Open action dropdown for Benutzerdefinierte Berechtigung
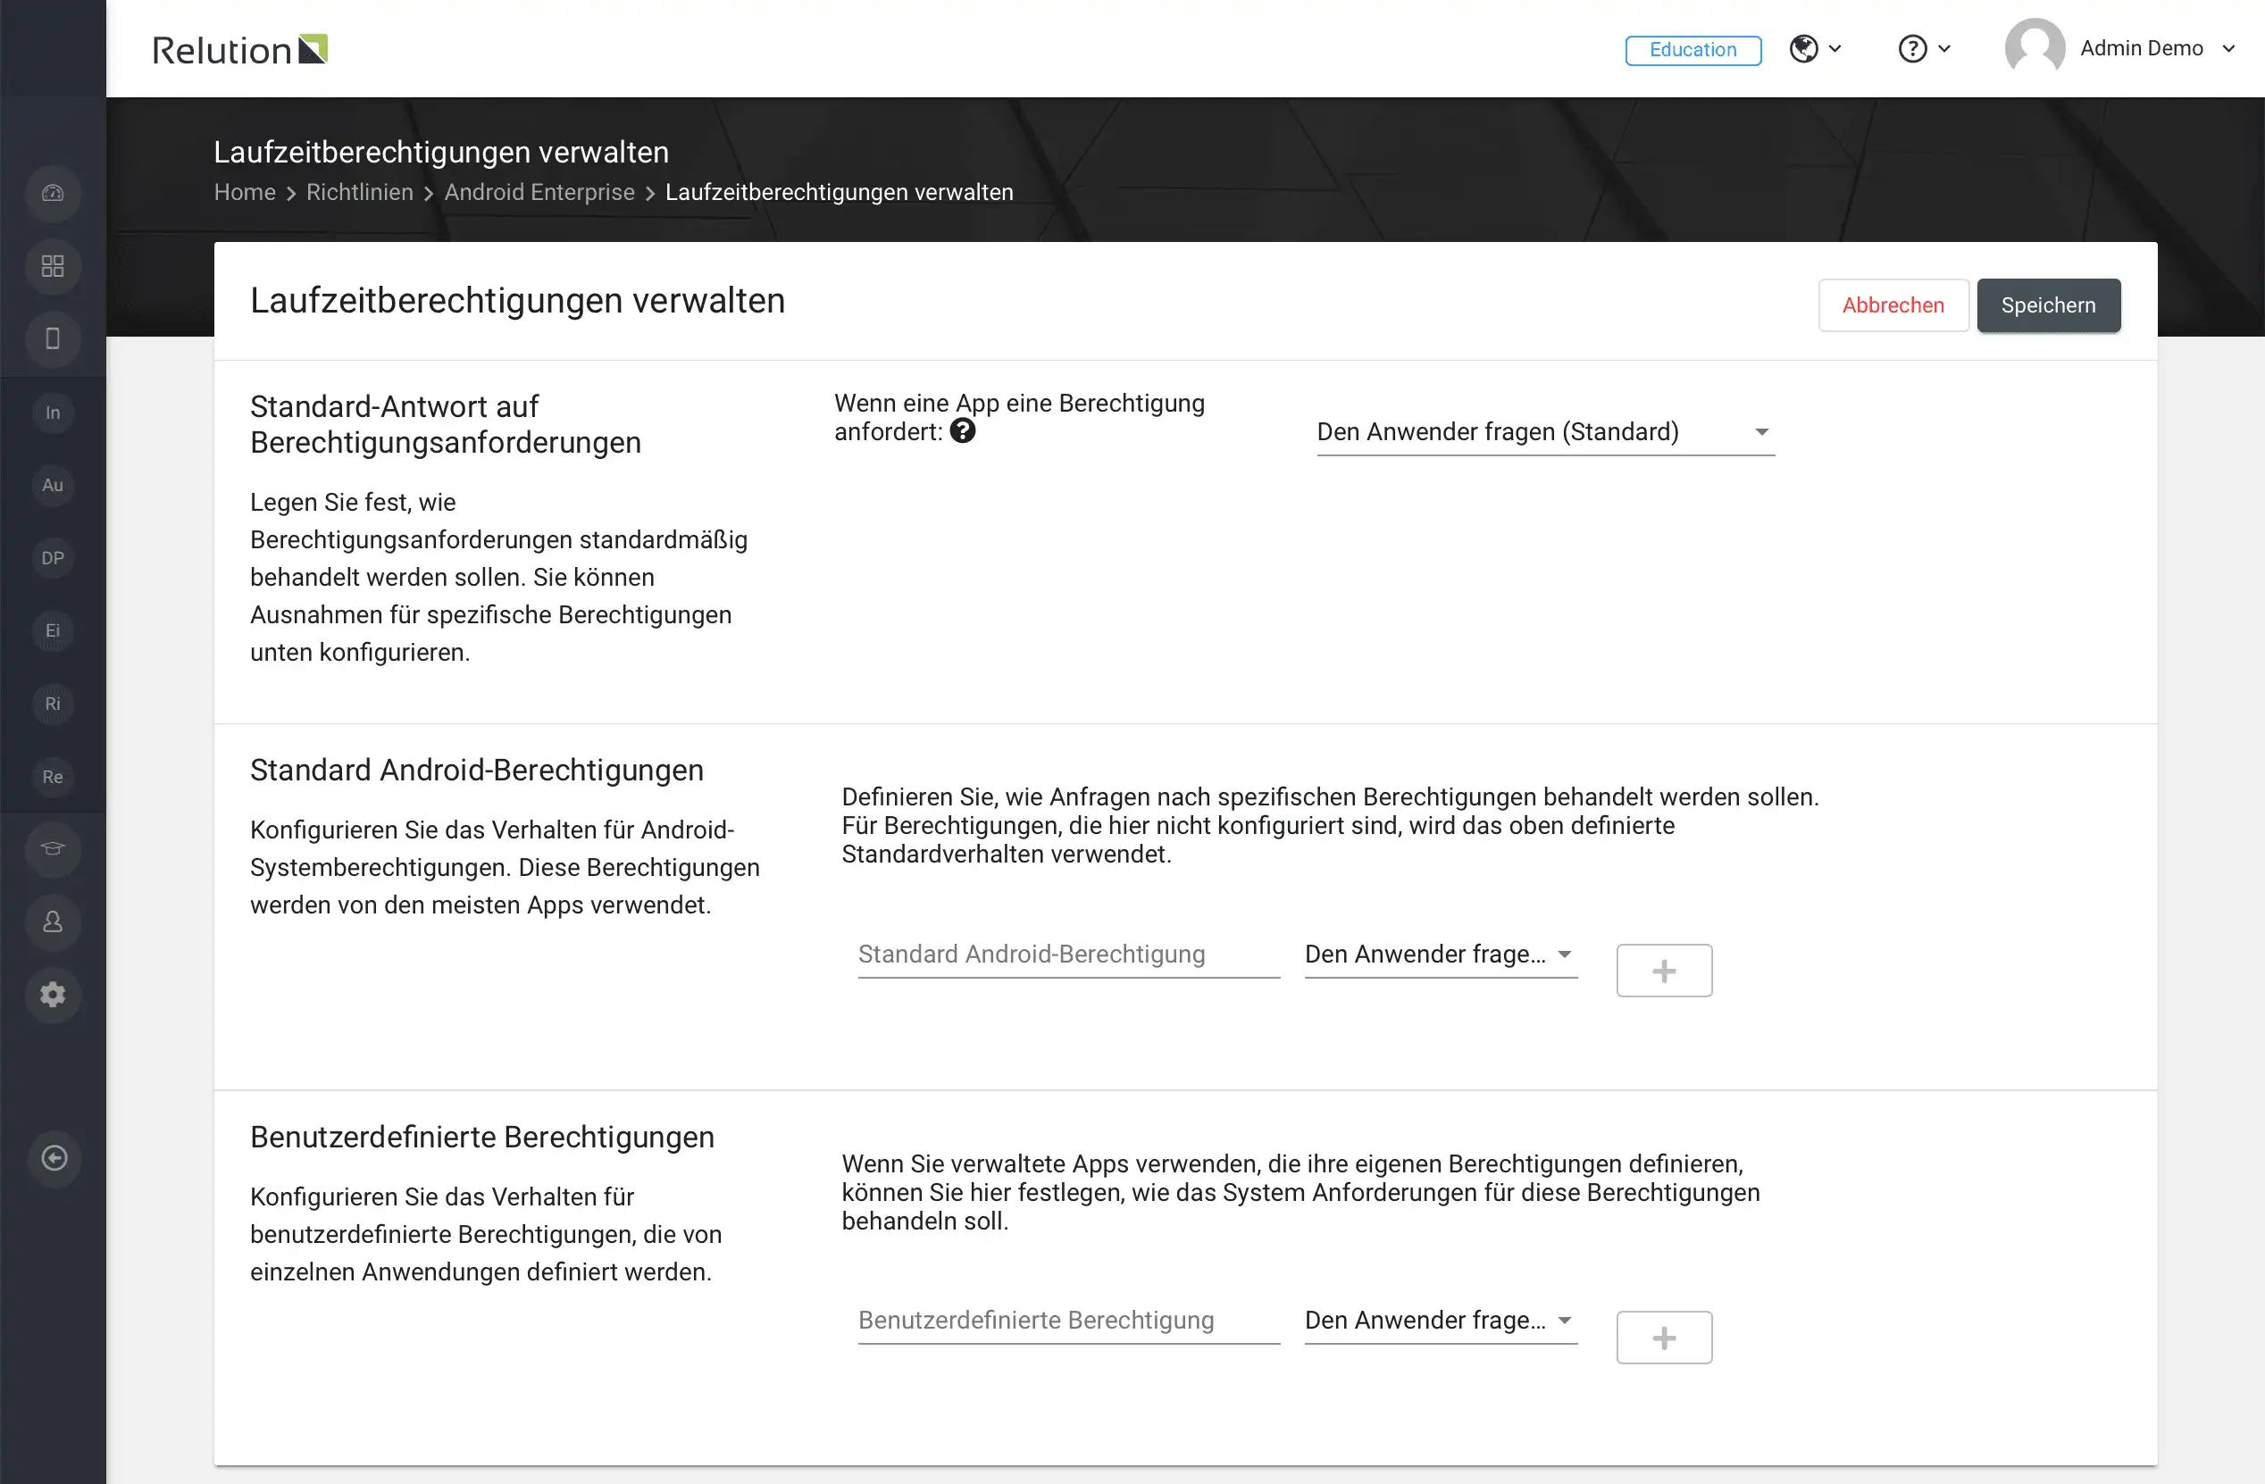 coord(1441,1321)
